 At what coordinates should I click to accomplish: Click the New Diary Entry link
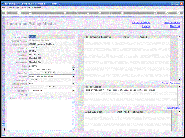click(172, 23)
